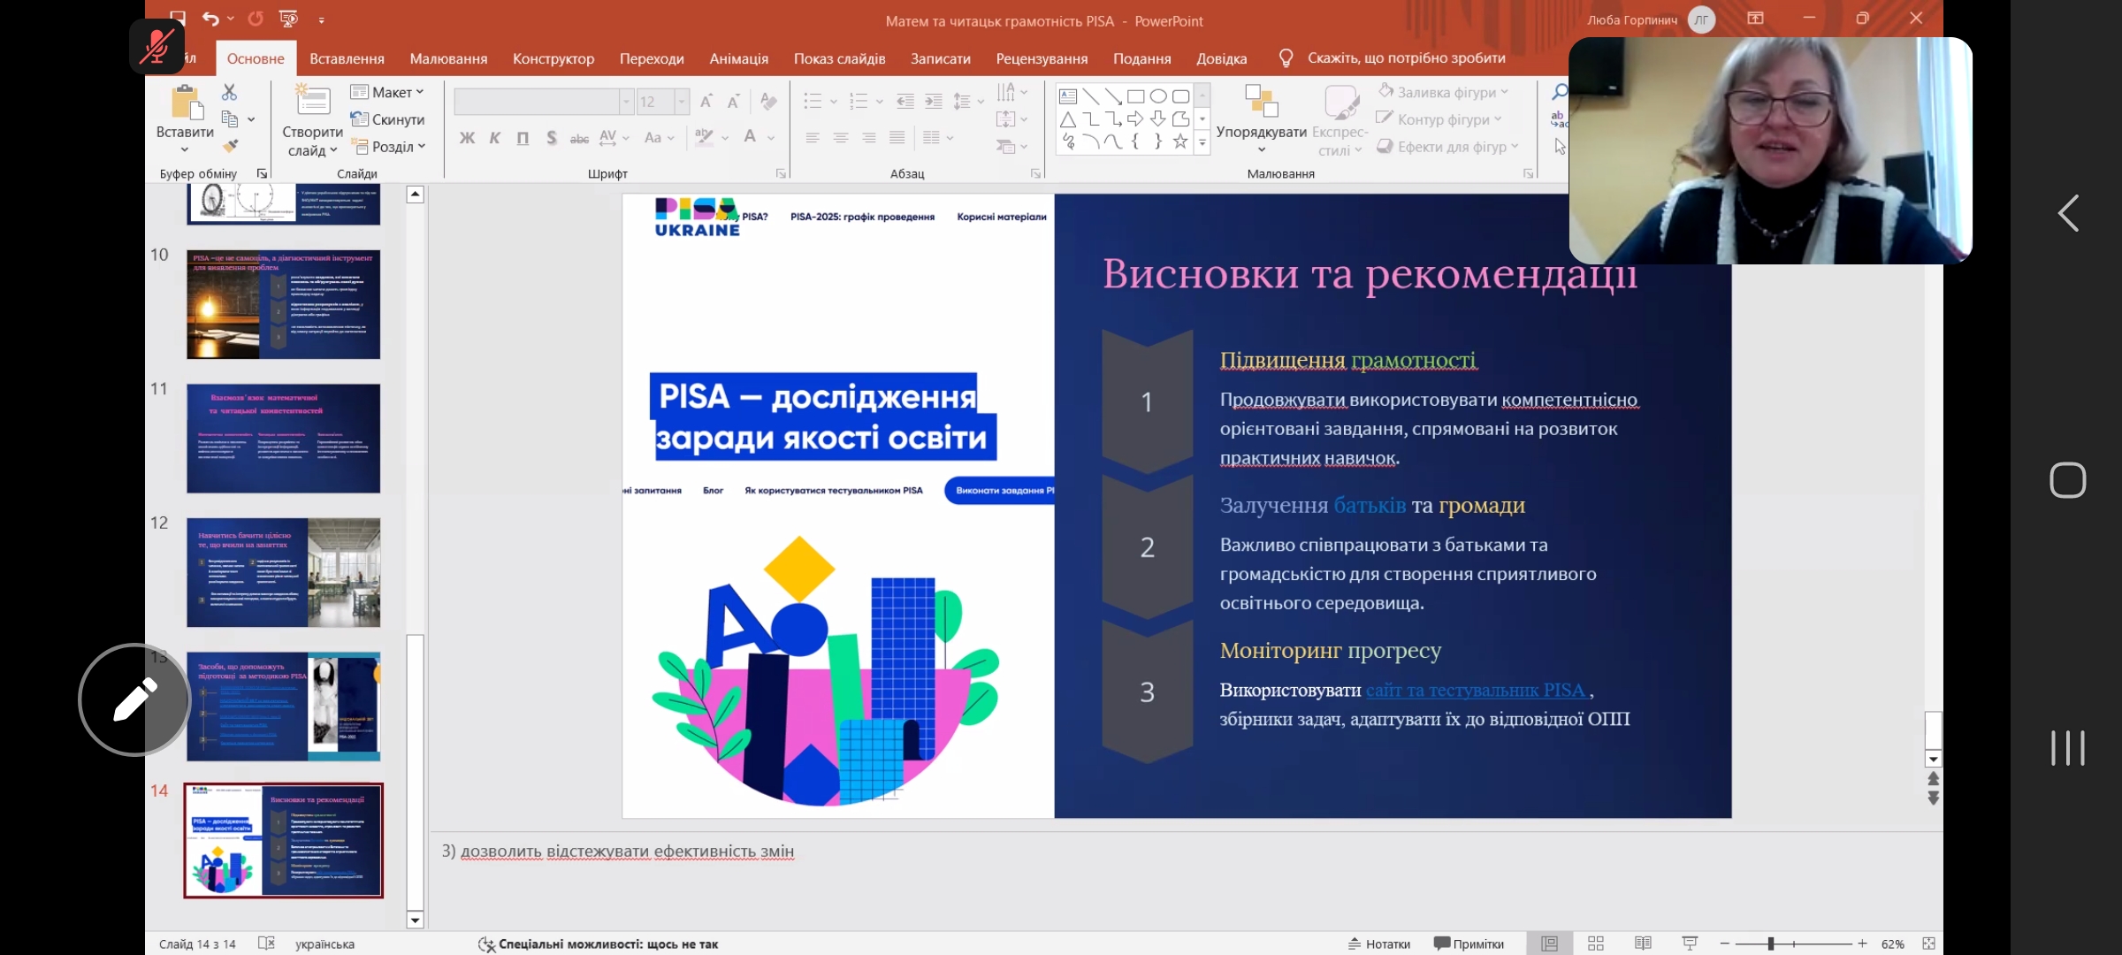2122x955 pixels.
Task: Fit slide to current window icon
Action: point(1929,944)
